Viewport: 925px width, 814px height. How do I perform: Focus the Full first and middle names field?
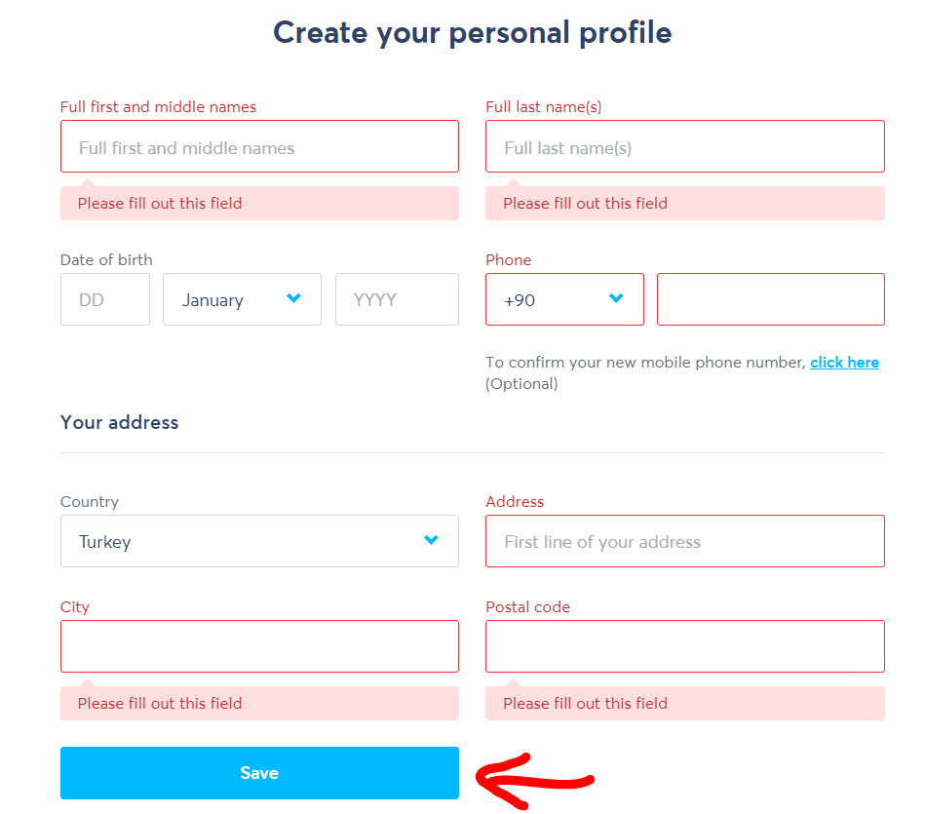point(259,146)
